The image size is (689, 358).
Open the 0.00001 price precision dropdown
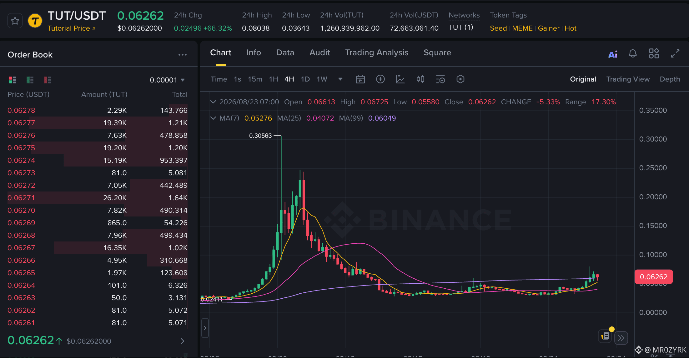coord(167,80)
